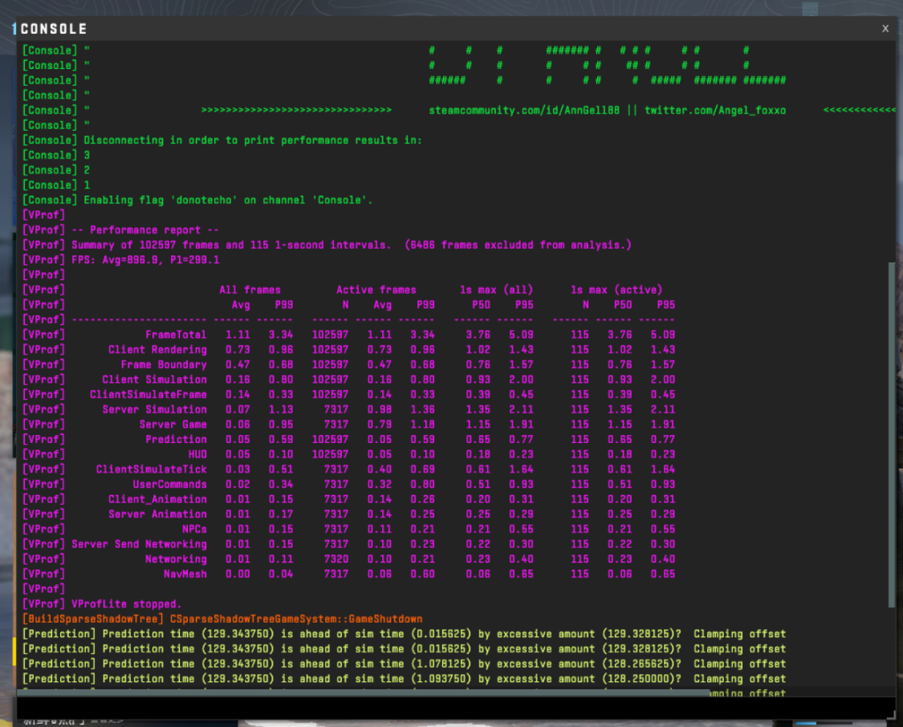Viewport: 903px width, 727px height.
Task: Click the Server Simulation row label
Action: coord(154,409)
